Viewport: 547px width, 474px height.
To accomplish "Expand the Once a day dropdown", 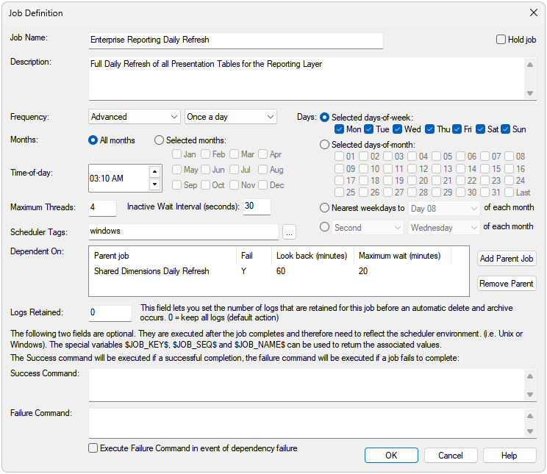I will pyautogui.click(x=230, y=117).
